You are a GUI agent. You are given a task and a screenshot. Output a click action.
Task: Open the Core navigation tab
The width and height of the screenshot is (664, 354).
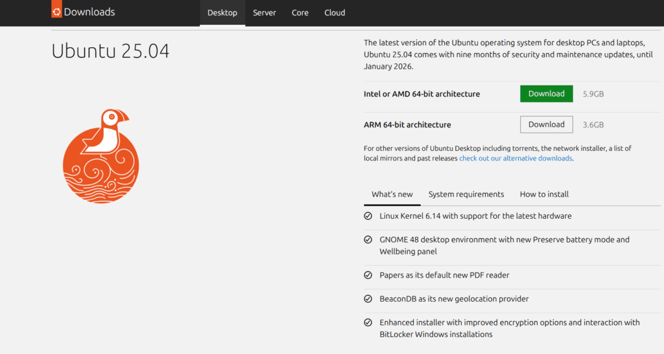tap(300, 13)
